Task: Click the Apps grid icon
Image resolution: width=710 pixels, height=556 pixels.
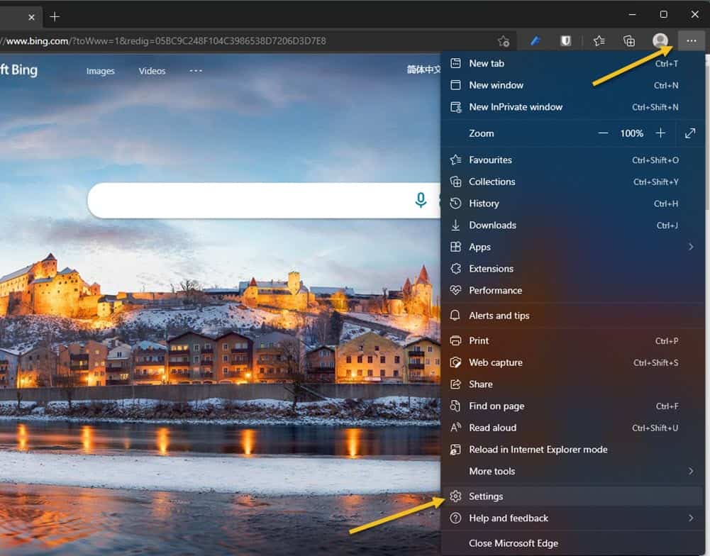Action: (455, 247)
